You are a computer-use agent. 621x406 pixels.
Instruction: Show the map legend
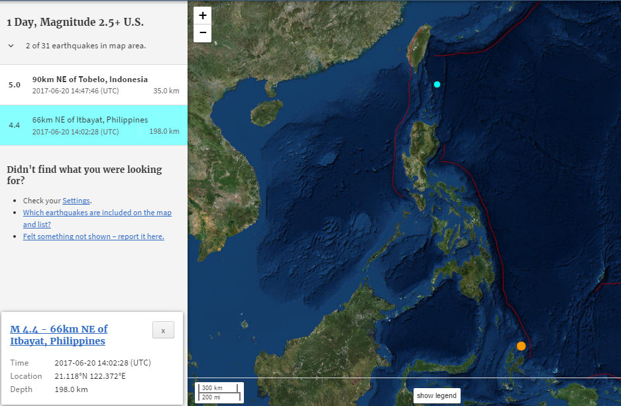pos(436,395)
